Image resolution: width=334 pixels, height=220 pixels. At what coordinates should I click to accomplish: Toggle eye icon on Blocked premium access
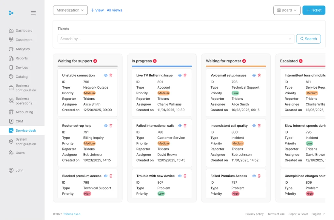pyautogui.click(x=106, y=176)
